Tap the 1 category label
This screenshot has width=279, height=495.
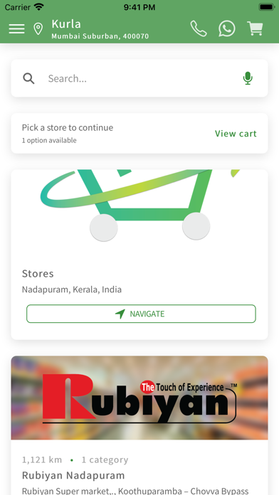coord(105,459)
